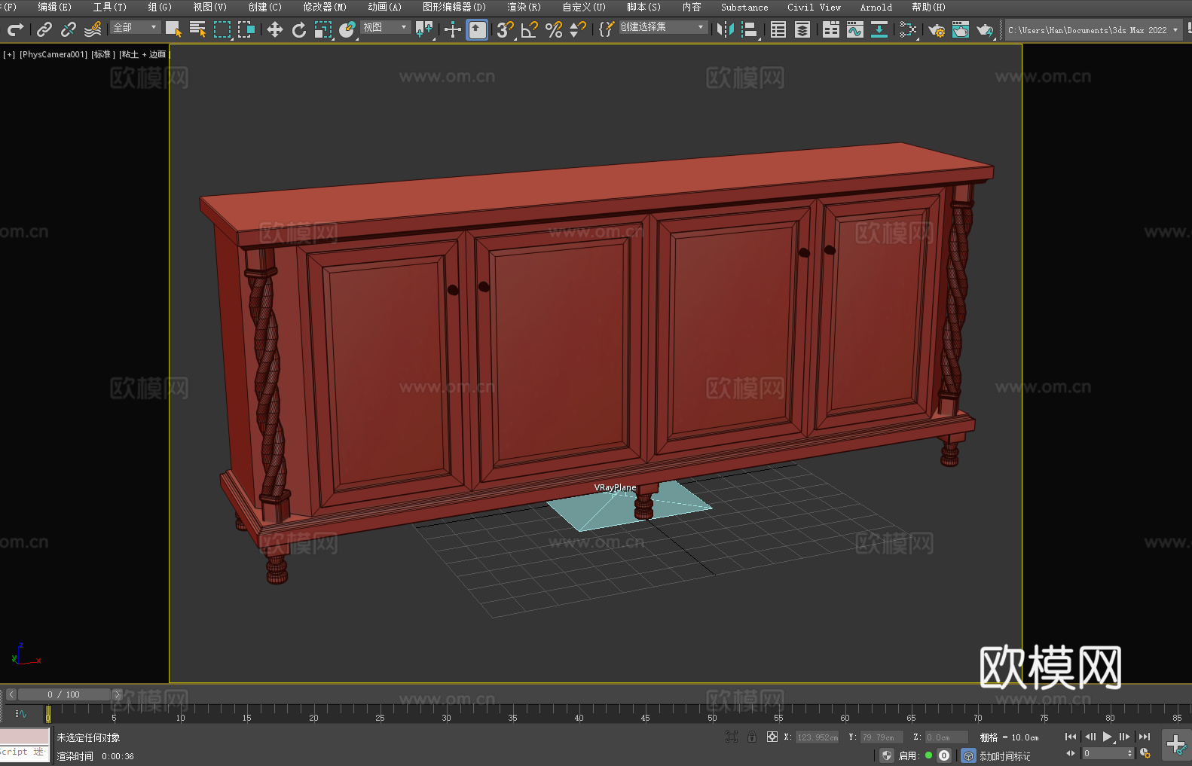
Task: Click the PhysCamera001 viewport label
Action: coord(53,54)
